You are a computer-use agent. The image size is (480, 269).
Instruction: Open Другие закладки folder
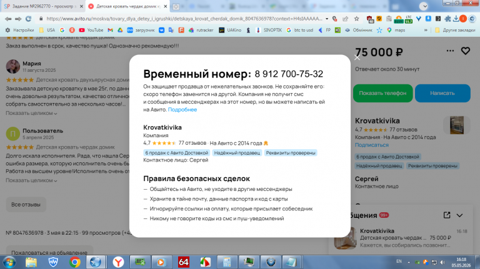tap(455, 30)
